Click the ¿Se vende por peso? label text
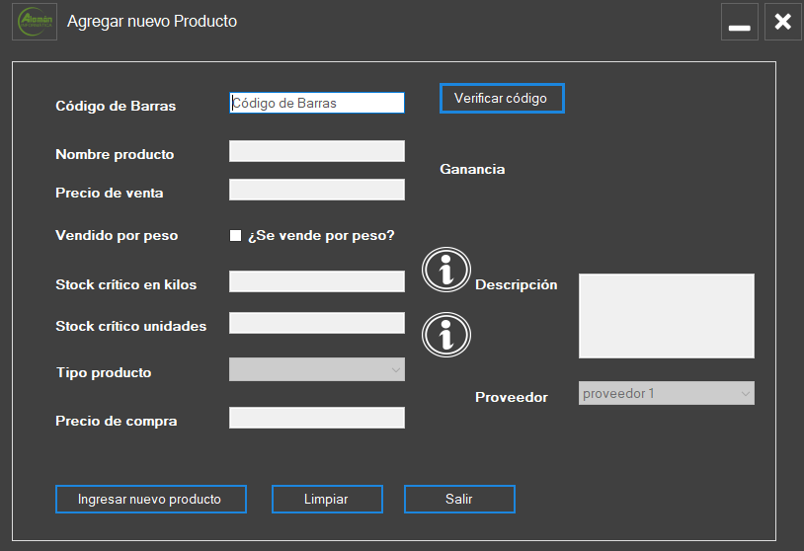 pos(322,235)
